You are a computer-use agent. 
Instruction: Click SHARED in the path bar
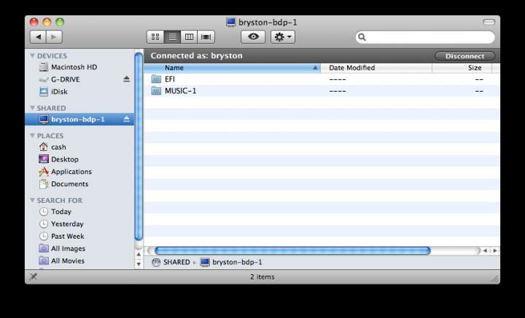coord(176,262)
